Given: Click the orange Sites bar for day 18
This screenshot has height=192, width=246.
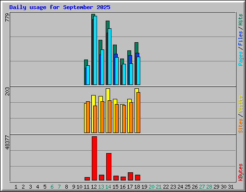Looking at the screenshot, I should click(x=138, y=112).
